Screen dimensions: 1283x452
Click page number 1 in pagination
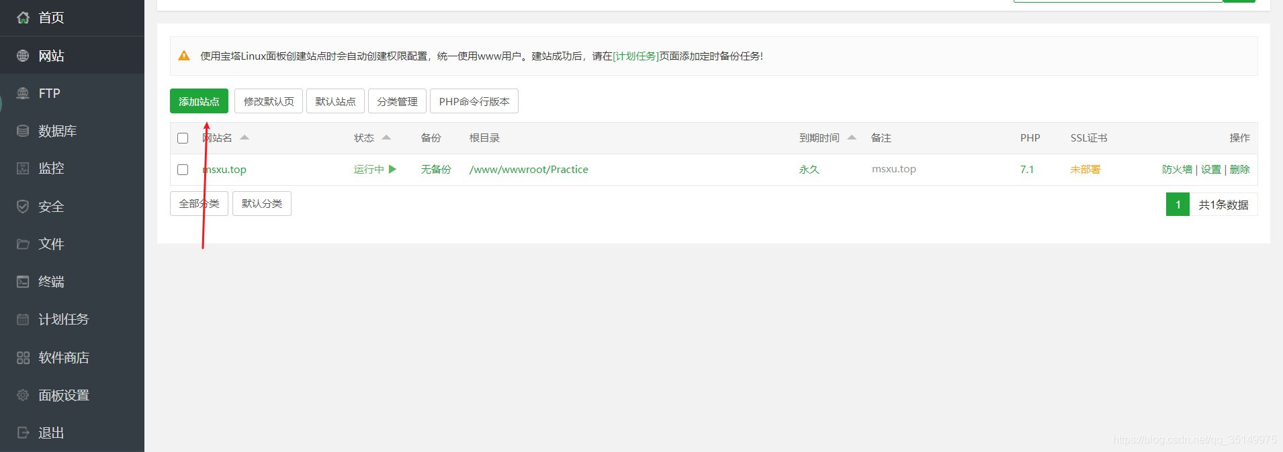[x=1178, y=205]
